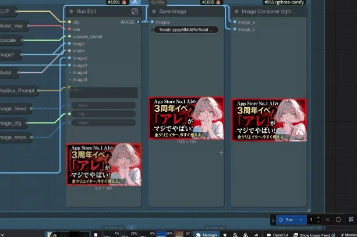Screen dimensions: 357x237
Task: Click the image3 input port
Action: click(69, 65)
